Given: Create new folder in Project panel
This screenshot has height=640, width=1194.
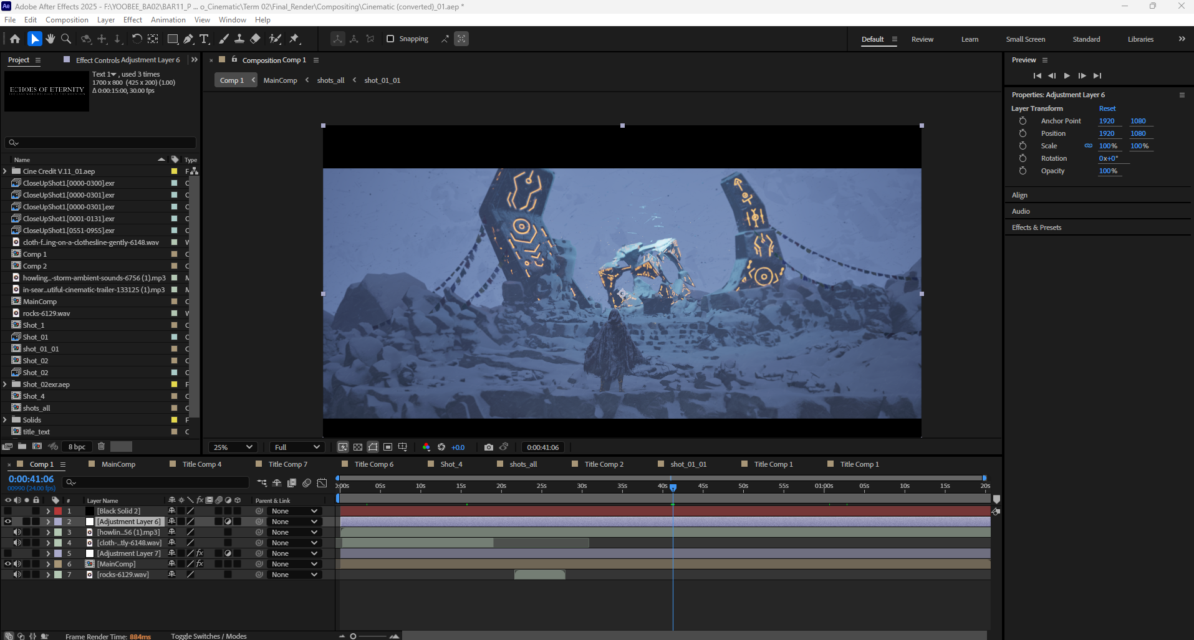Looking at the screenshot, I should tap(22, 446).
